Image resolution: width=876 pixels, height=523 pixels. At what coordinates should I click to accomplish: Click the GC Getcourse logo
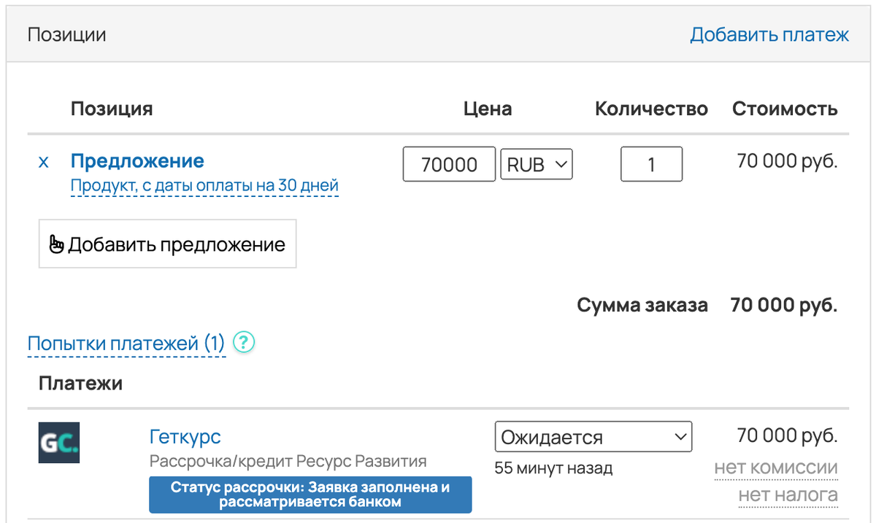tap(59, 443)
